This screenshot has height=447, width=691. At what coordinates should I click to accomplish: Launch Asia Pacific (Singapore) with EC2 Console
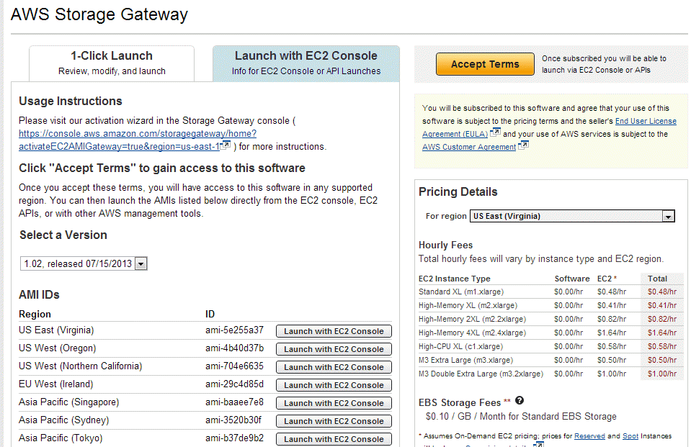[x=334, y=403]
